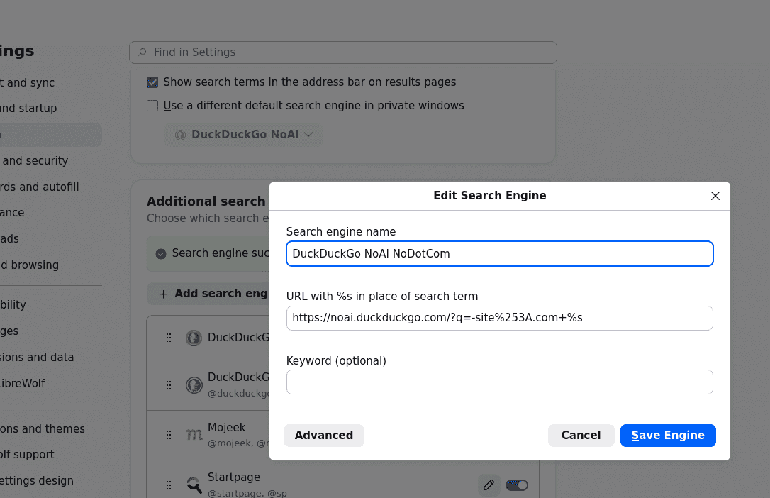Screen dimensions: 770x498
Task: Focus the Keyword (optional) field
Action: (499, 382)
